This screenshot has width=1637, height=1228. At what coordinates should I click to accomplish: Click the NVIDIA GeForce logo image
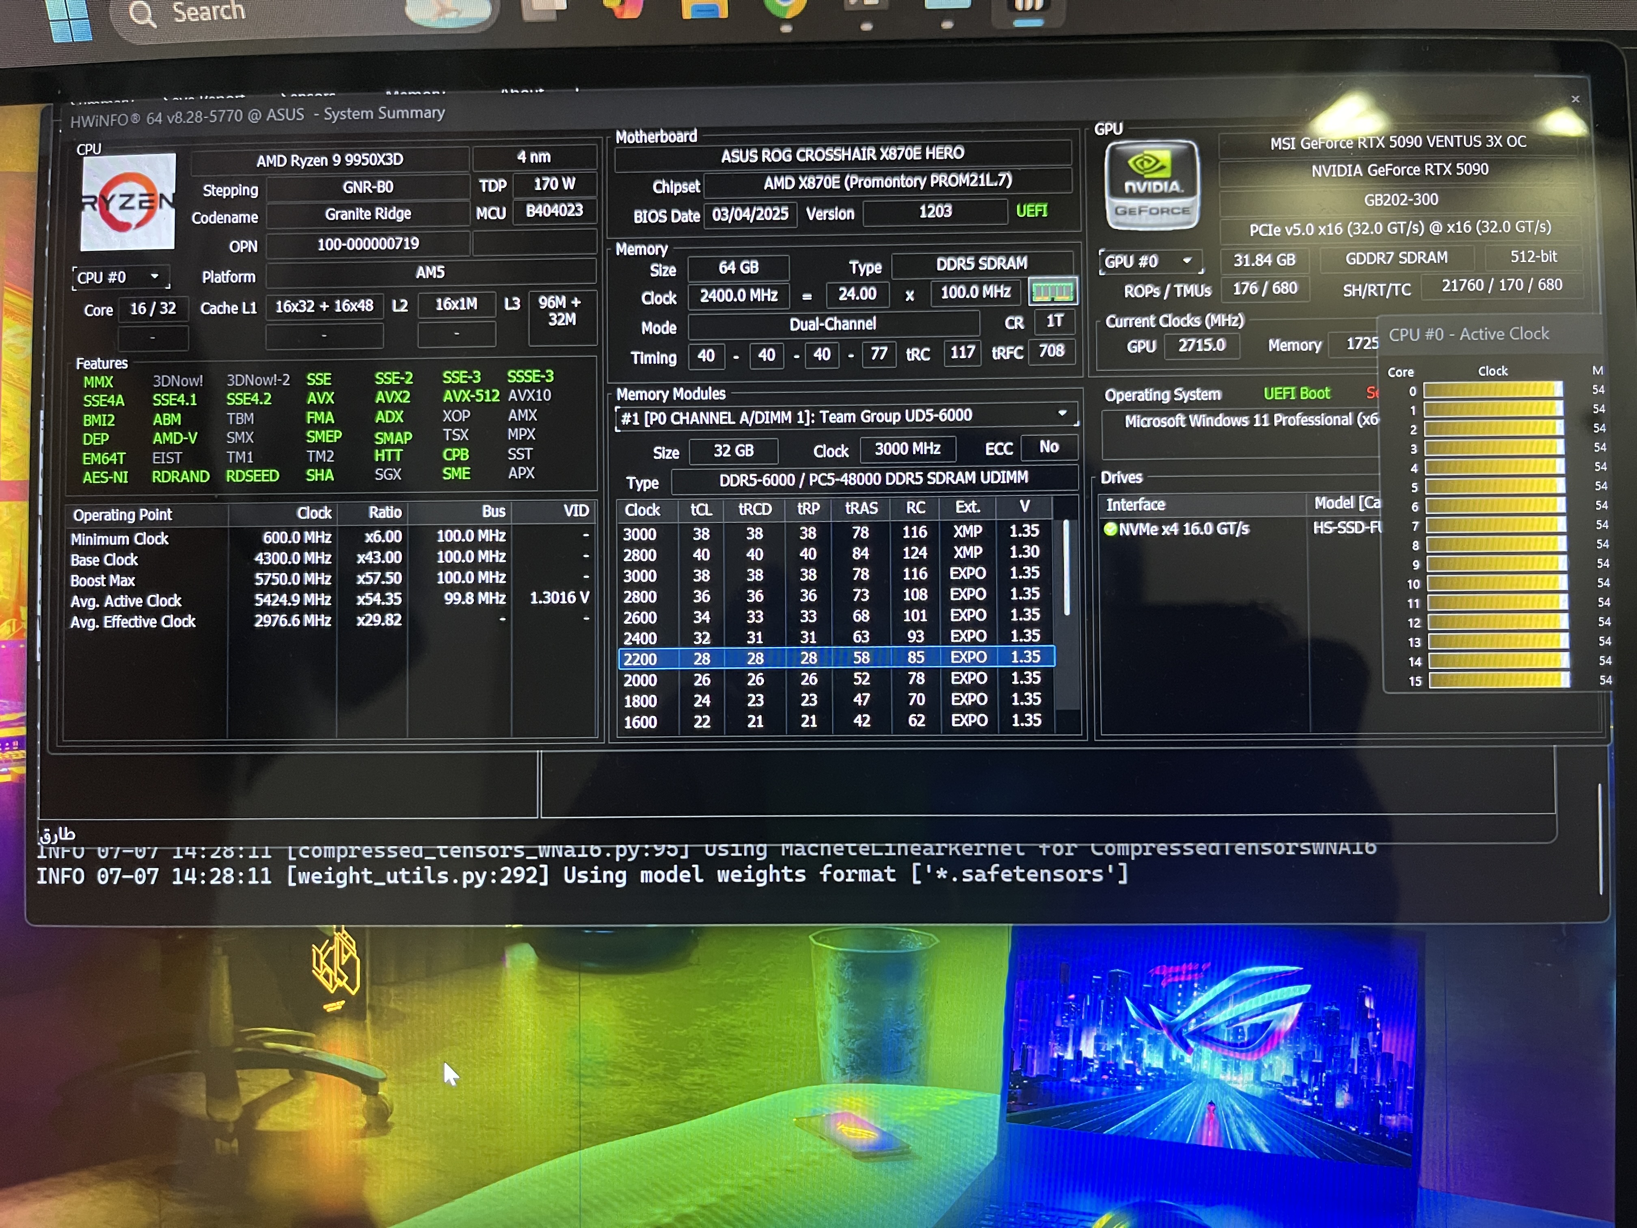[1151, 185]
